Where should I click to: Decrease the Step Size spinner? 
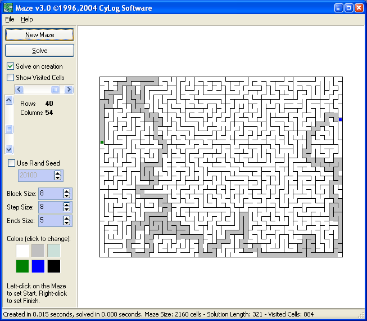[x=67, y=209]
